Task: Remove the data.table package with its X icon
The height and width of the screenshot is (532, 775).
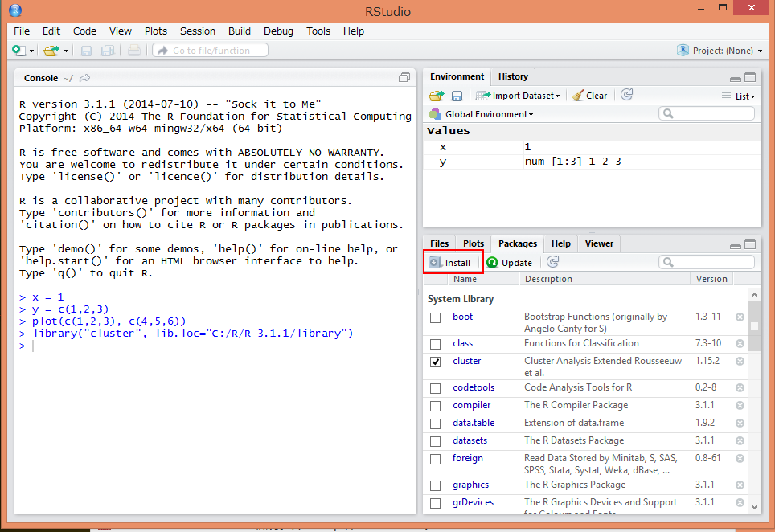Action: pyautogui.click(x=740, y=424)
